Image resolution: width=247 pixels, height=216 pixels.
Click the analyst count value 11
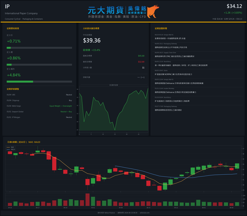tap(143, 68)
